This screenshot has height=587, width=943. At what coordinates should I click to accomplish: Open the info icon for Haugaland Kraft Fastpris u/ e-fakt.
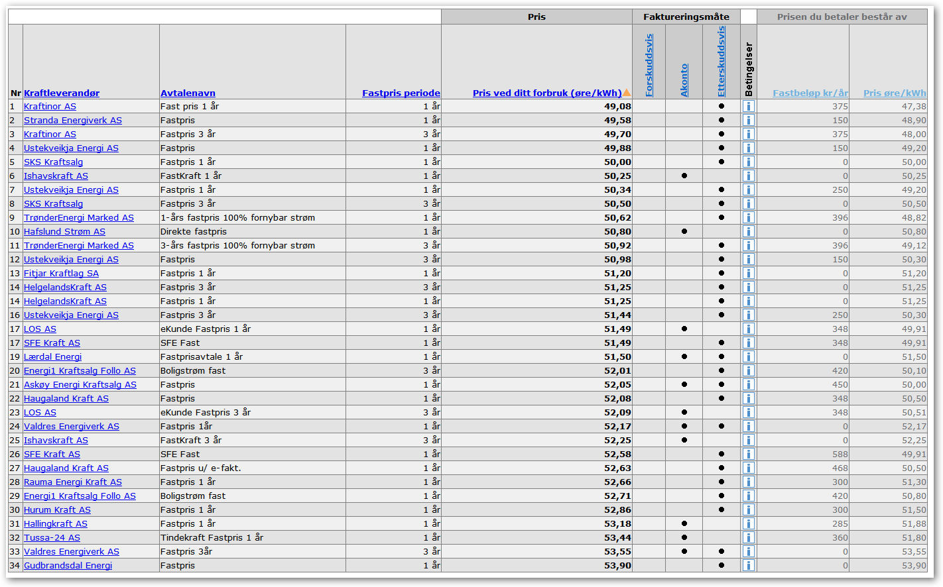tap(748, 468)
